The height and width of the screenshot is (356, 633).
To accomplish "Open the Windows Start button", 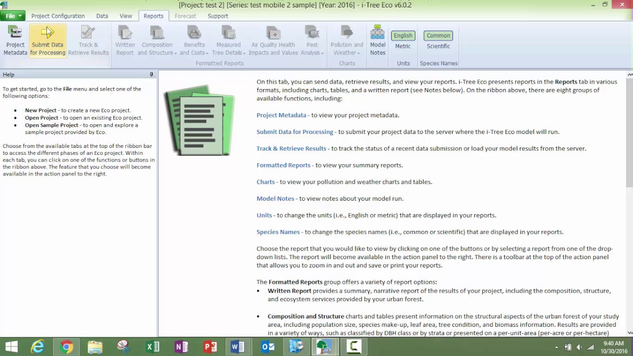I will (11, 347).
